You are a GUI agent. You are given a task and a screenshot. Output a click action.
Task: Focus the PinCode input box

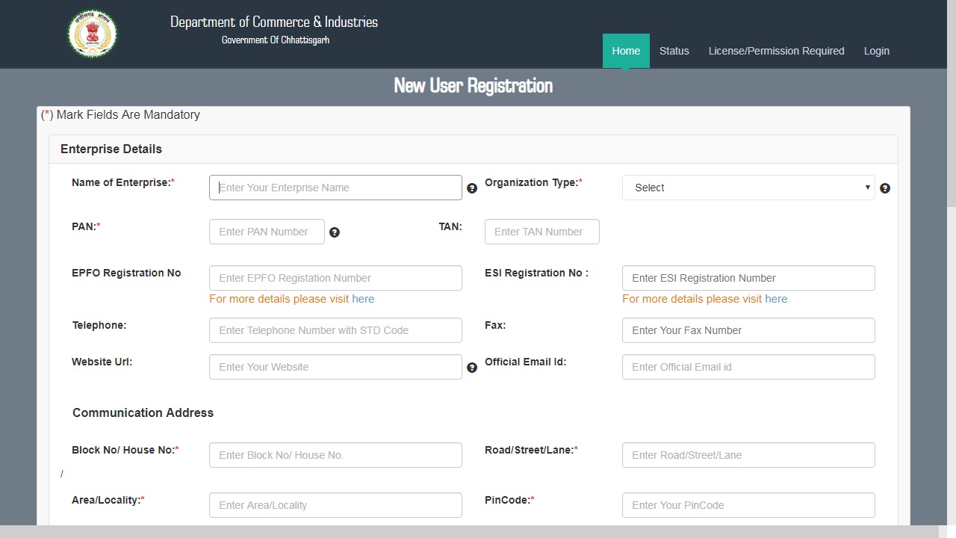pyautogui.click(x=748, y=505)
